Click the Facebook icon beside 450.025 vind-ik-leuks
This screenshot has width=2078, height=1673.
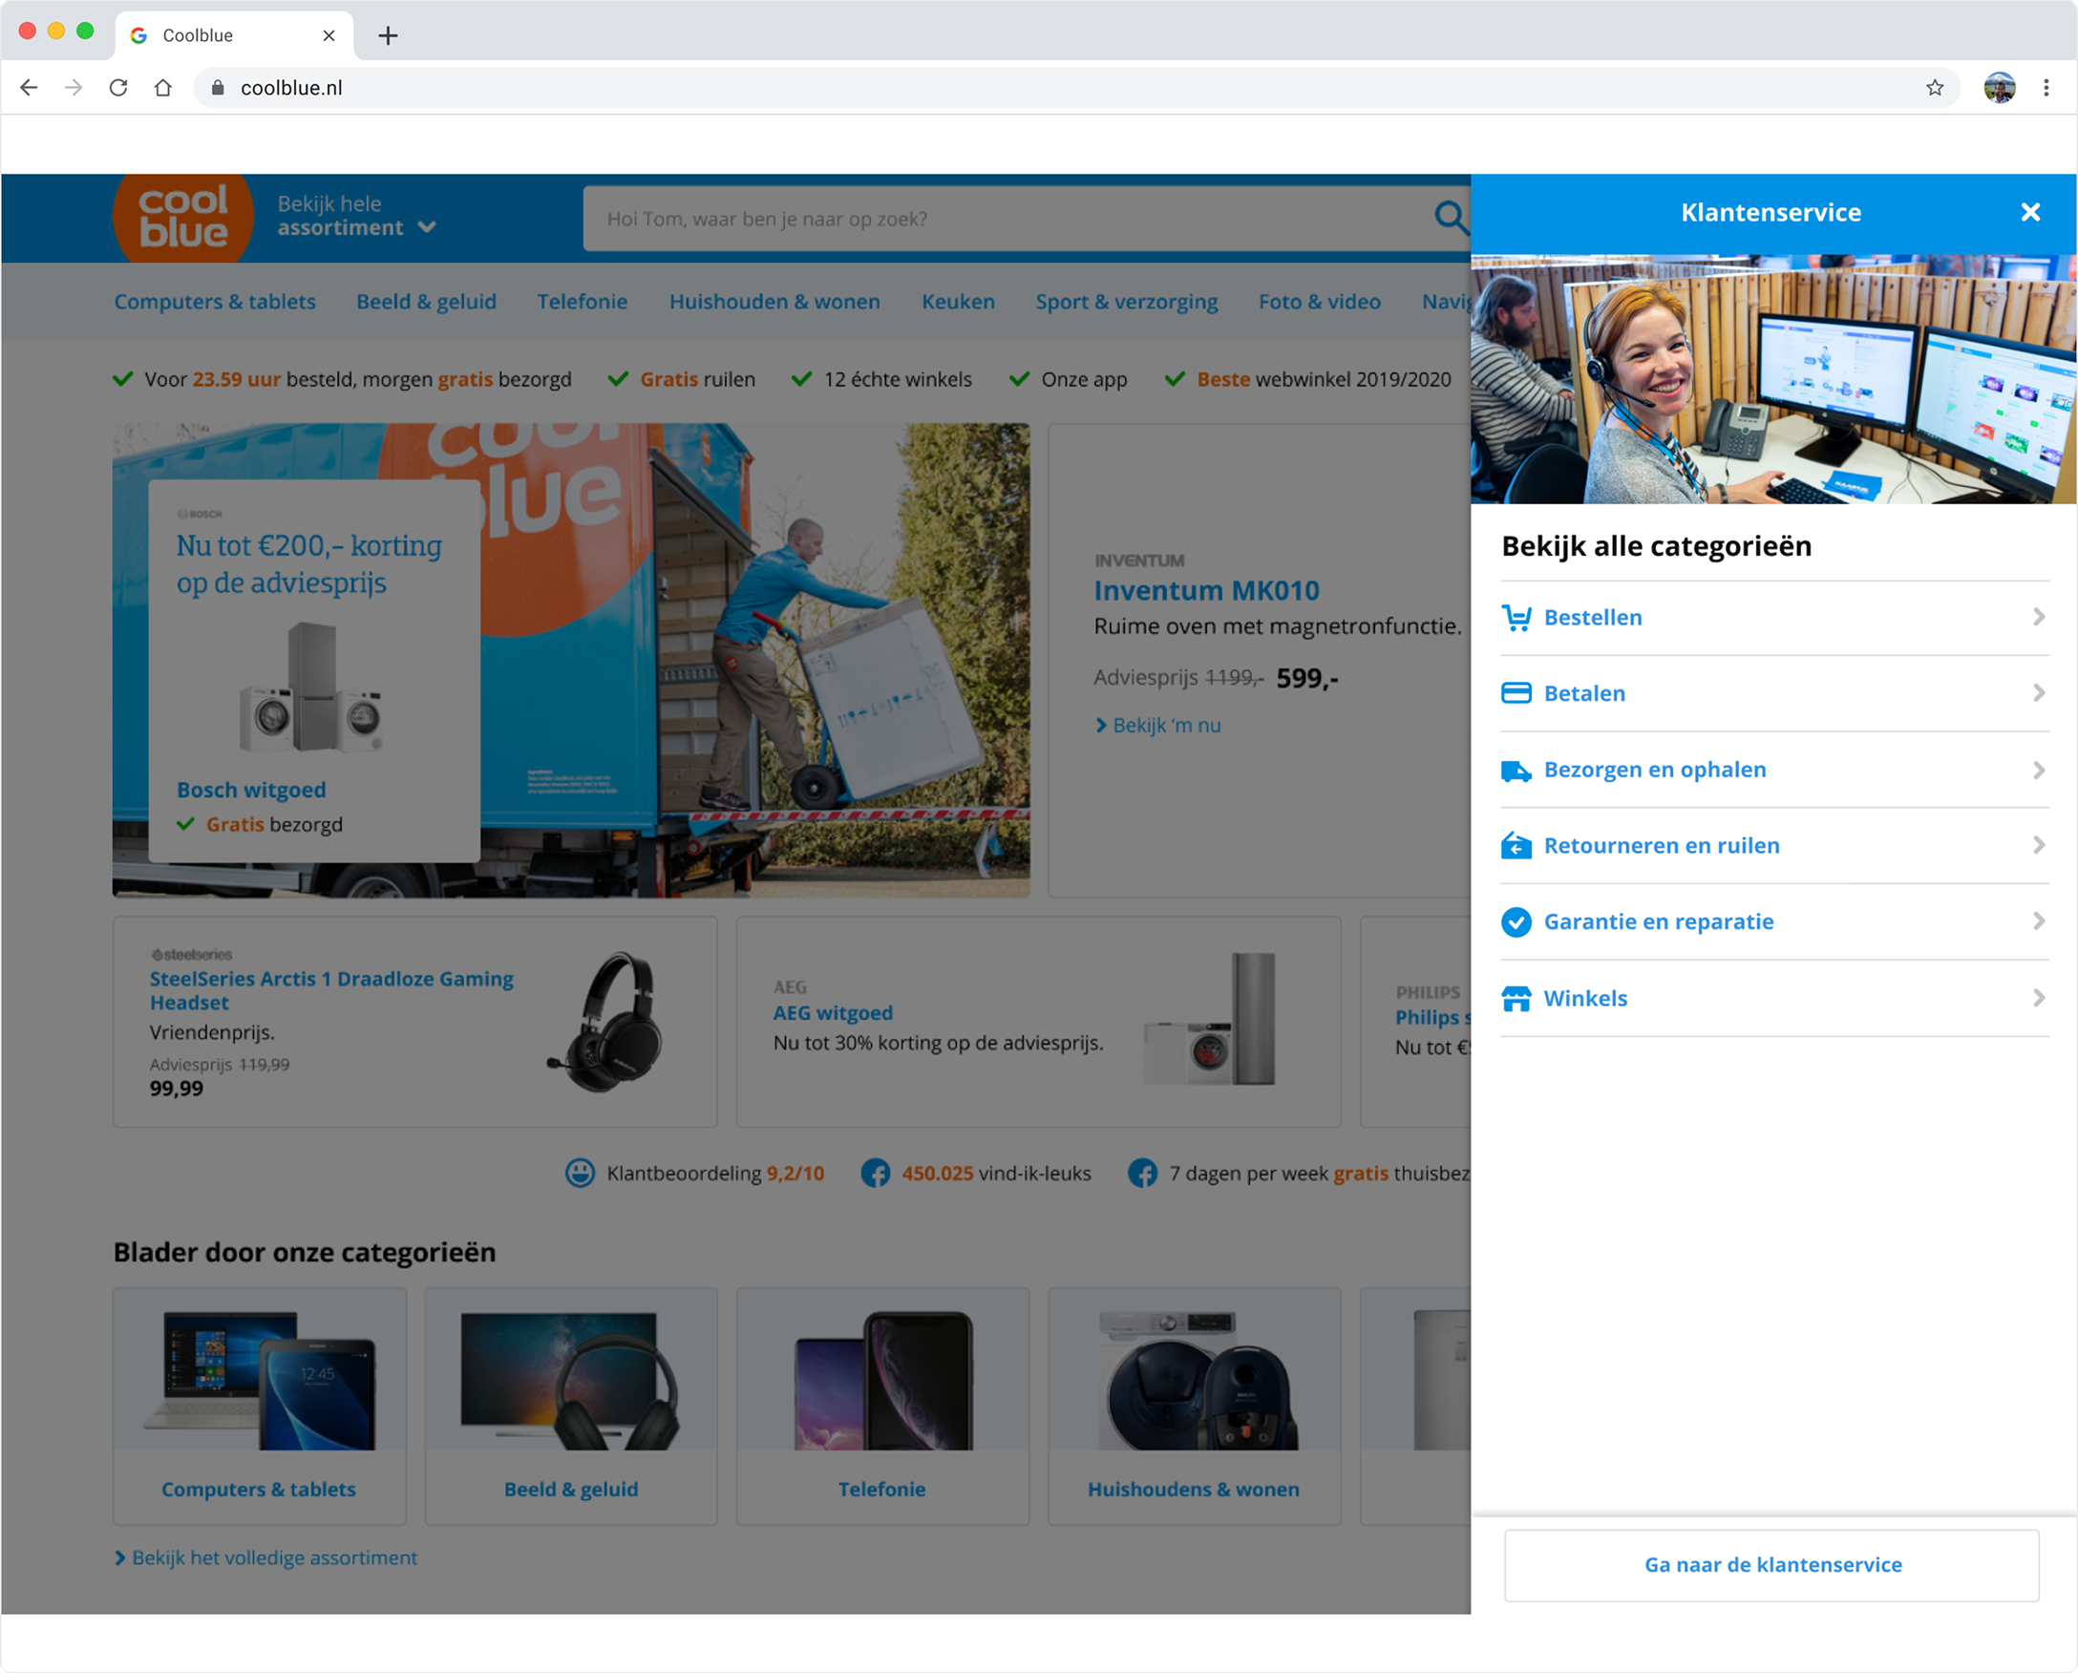(875, 1173)
